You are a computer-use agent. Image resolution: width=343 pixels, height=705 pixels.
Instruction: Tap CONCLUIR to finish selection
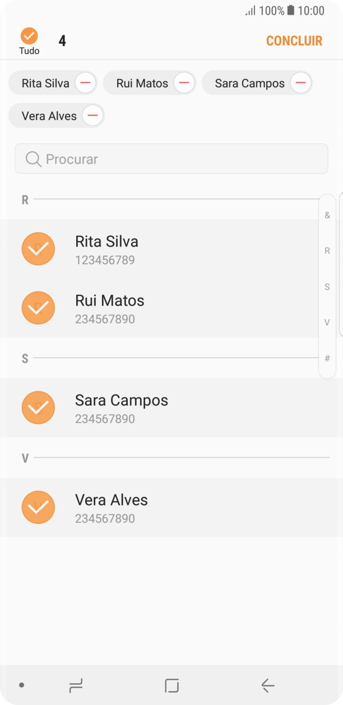point(294,41)
